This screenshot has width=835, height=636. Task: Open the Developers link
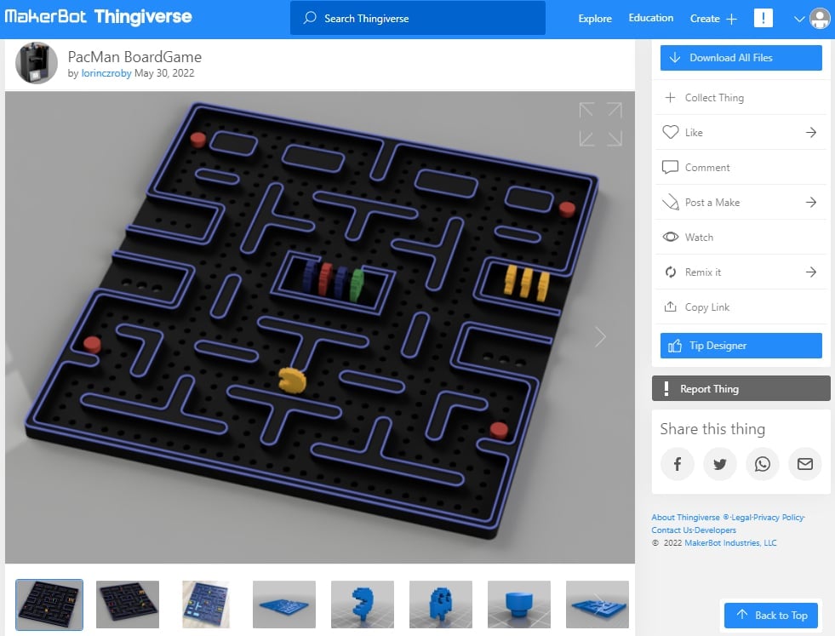pyautogui.click(x=715, y=530)
